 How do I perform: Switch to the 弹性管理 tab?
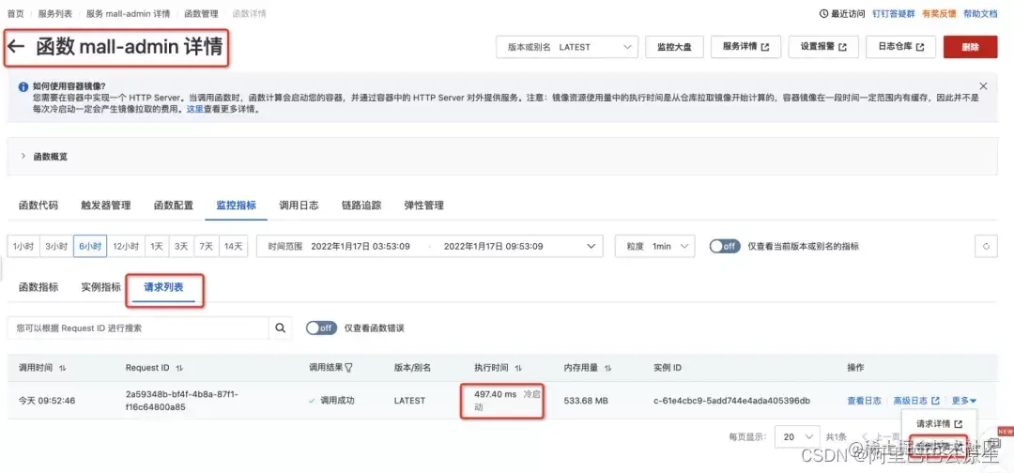[423, 206]
